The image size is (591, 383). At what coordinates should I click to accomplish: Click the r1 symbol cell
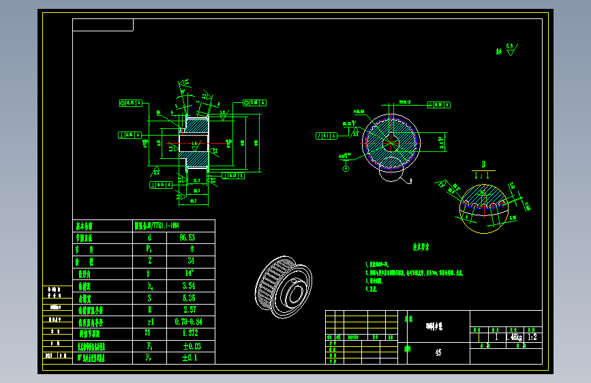(x=150, y=322)
